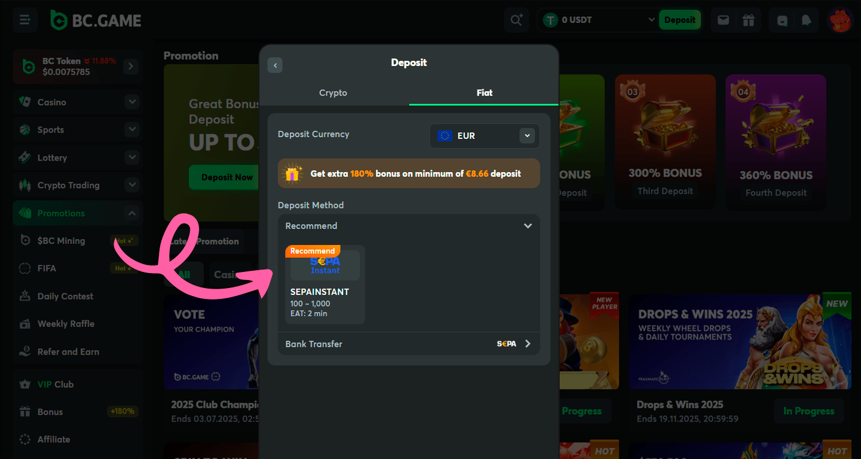Switch to the Fiat tab
This screenshot has width=861, height=459.
pos(484,92)
